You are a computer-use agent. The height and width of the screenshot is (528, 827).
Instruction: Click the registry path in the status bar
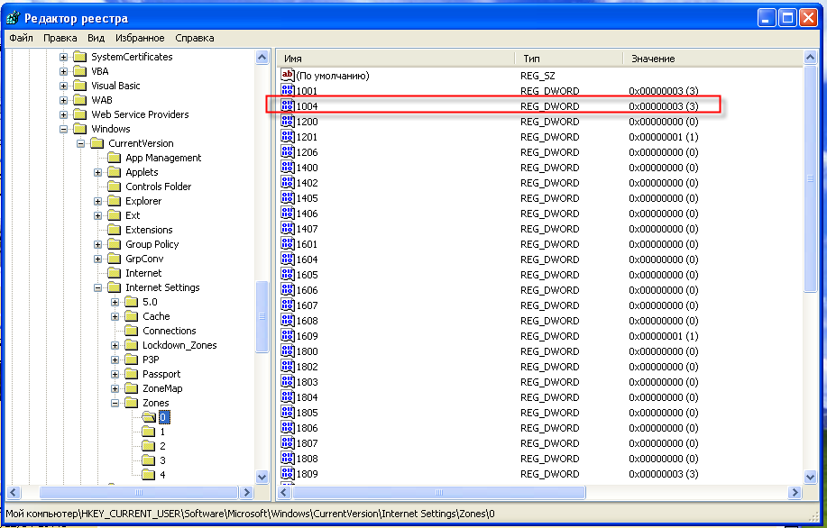251,514
